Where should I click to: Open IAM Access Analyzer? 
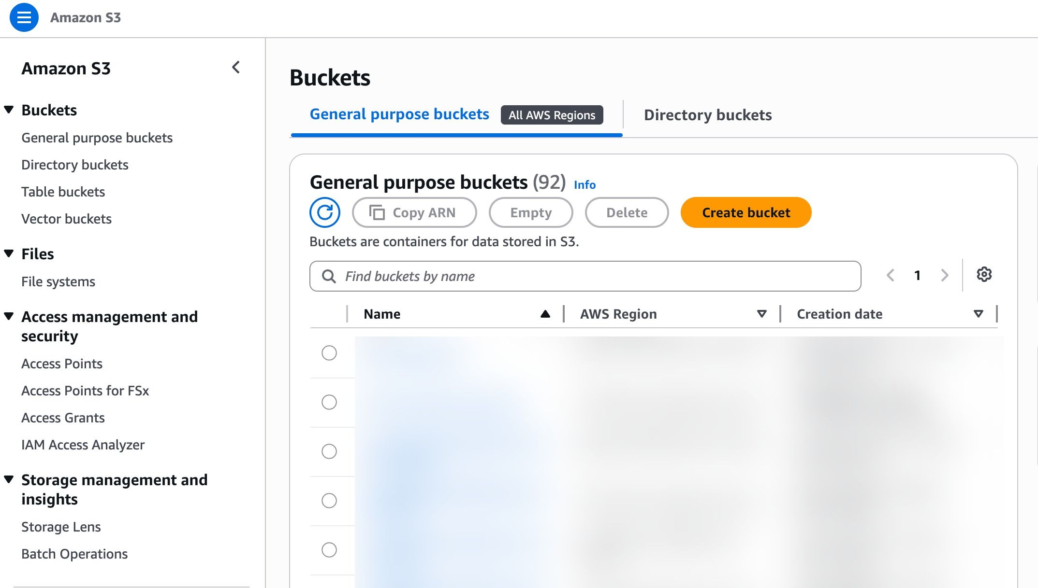coord(83,445)
